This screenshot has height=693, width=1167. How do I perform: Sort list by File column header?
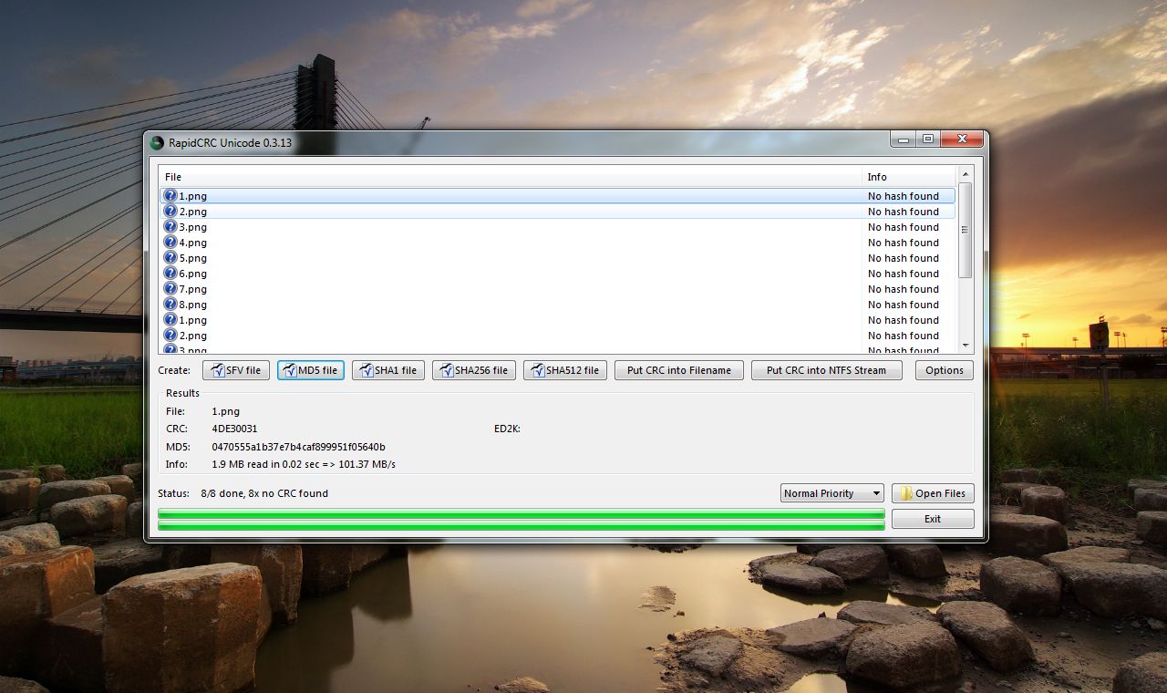[x=511, y=177]
